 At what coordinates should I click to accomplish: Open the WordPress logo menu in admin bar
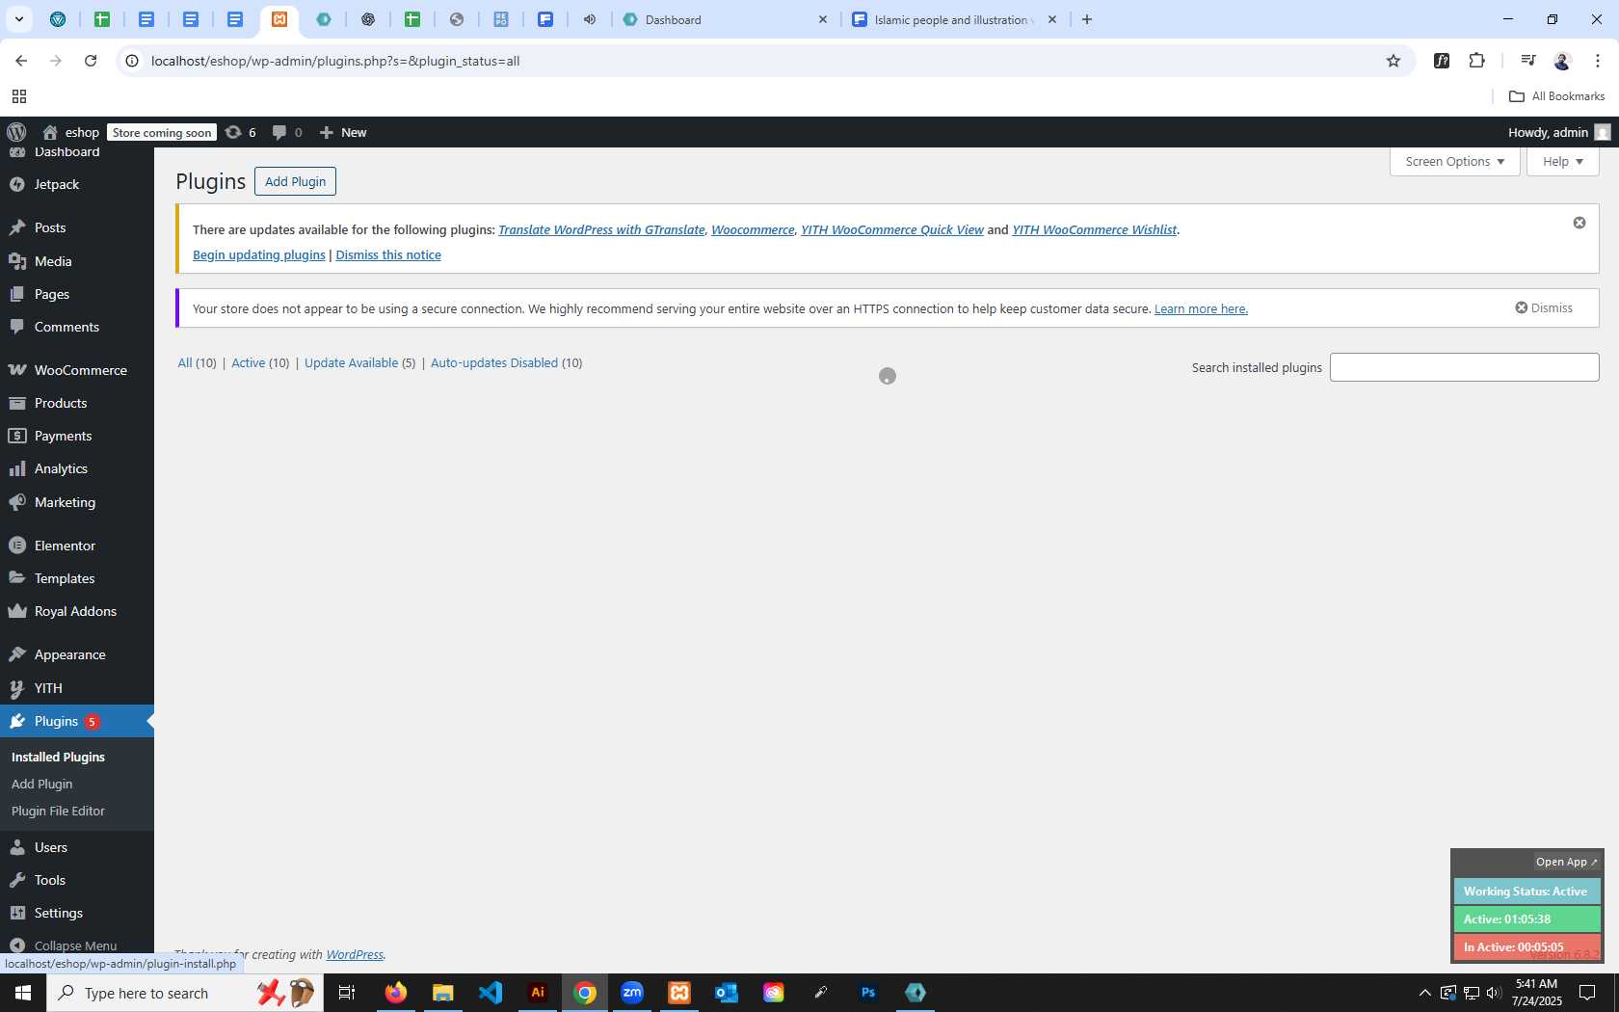16,132
